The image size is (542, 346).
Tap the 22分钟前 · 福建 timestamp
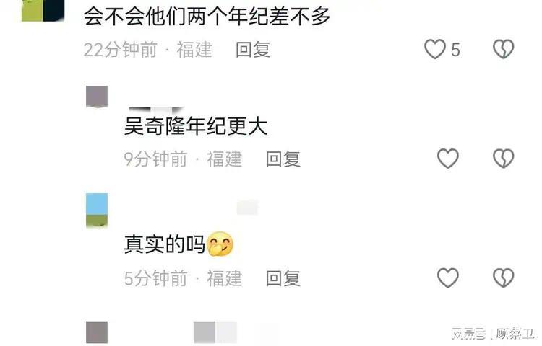(147, 50)
